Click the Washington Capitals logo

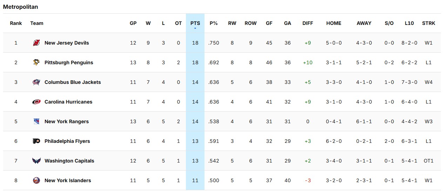pos(36,161)
